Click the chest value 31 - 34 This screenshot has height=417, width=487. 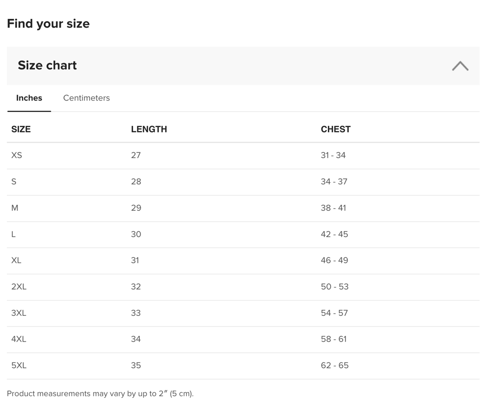(333, 155)
